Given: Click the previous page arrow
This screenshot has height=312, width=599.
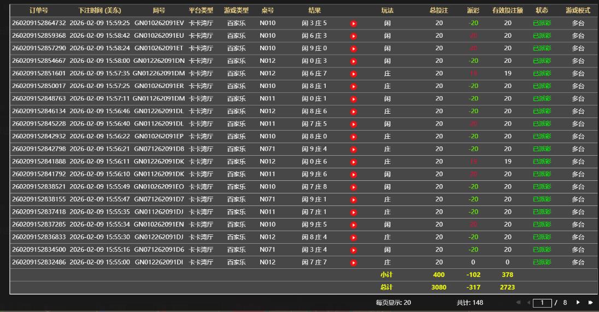Looking at the screenshot, I should 528,302.
